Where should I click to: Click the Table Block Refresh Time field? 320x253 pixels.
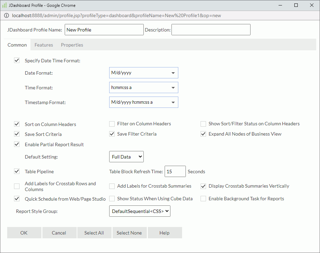tap(175, 171)
